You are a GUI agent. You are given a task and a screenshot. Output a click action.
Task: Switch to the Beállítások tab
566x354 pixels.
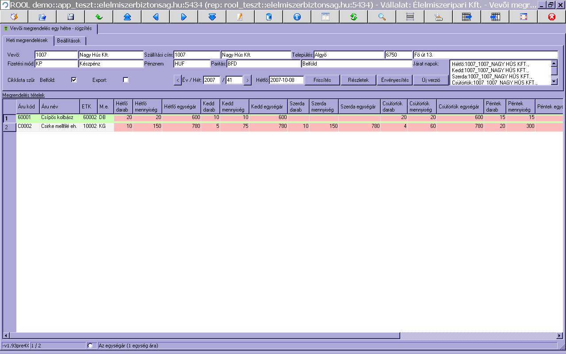69,41
